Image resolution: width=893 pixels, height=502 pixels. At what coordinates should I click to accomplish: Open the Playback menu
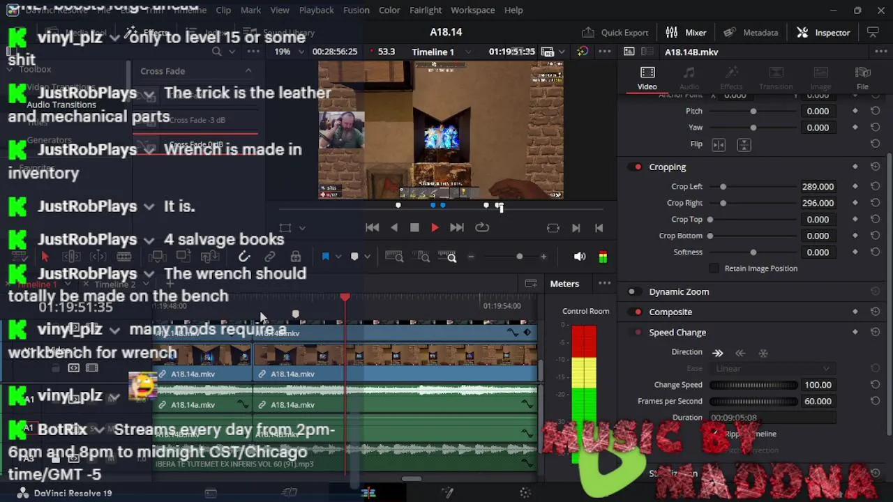(316, 10)
